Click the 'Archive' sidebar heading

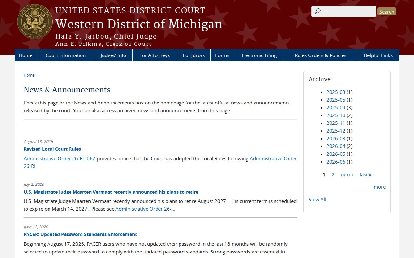(x=320, y=79)
